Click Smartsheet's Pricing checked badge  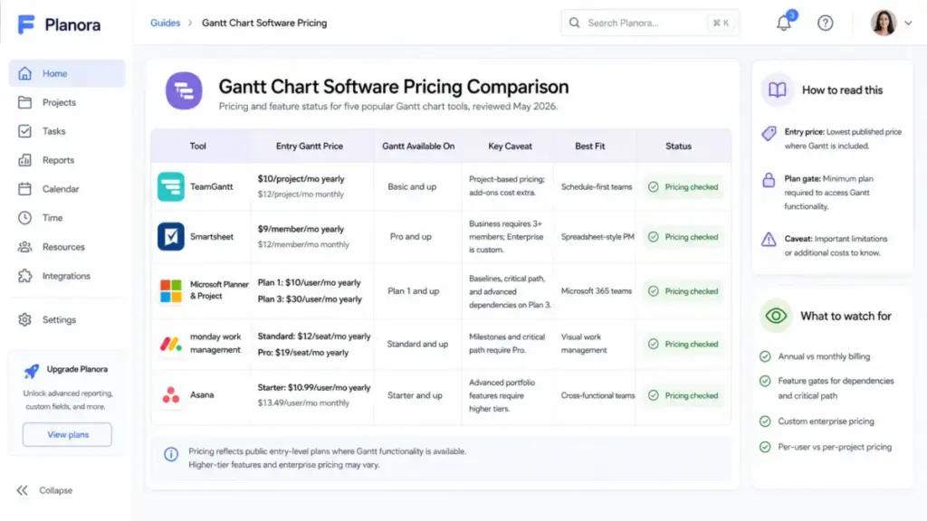[683, 237]
